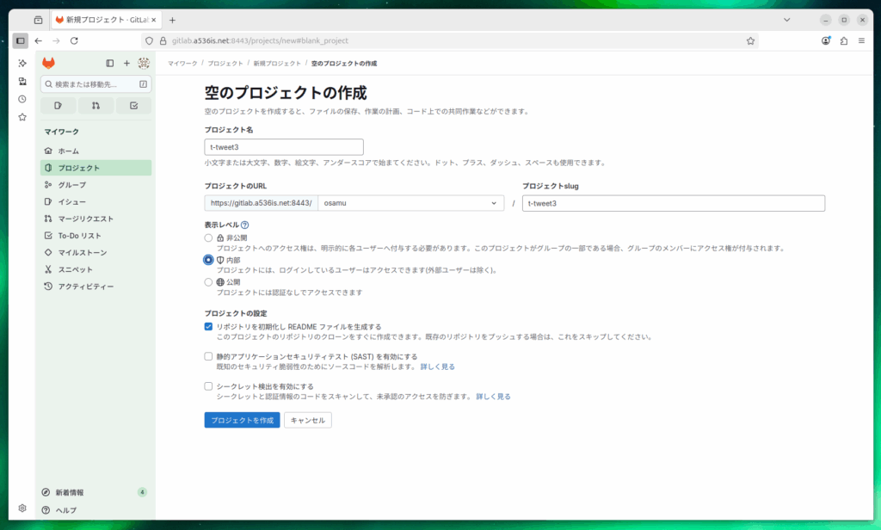Open To-Do checkmark shortcut icon
881x530 pixels.
coord(133,106)
